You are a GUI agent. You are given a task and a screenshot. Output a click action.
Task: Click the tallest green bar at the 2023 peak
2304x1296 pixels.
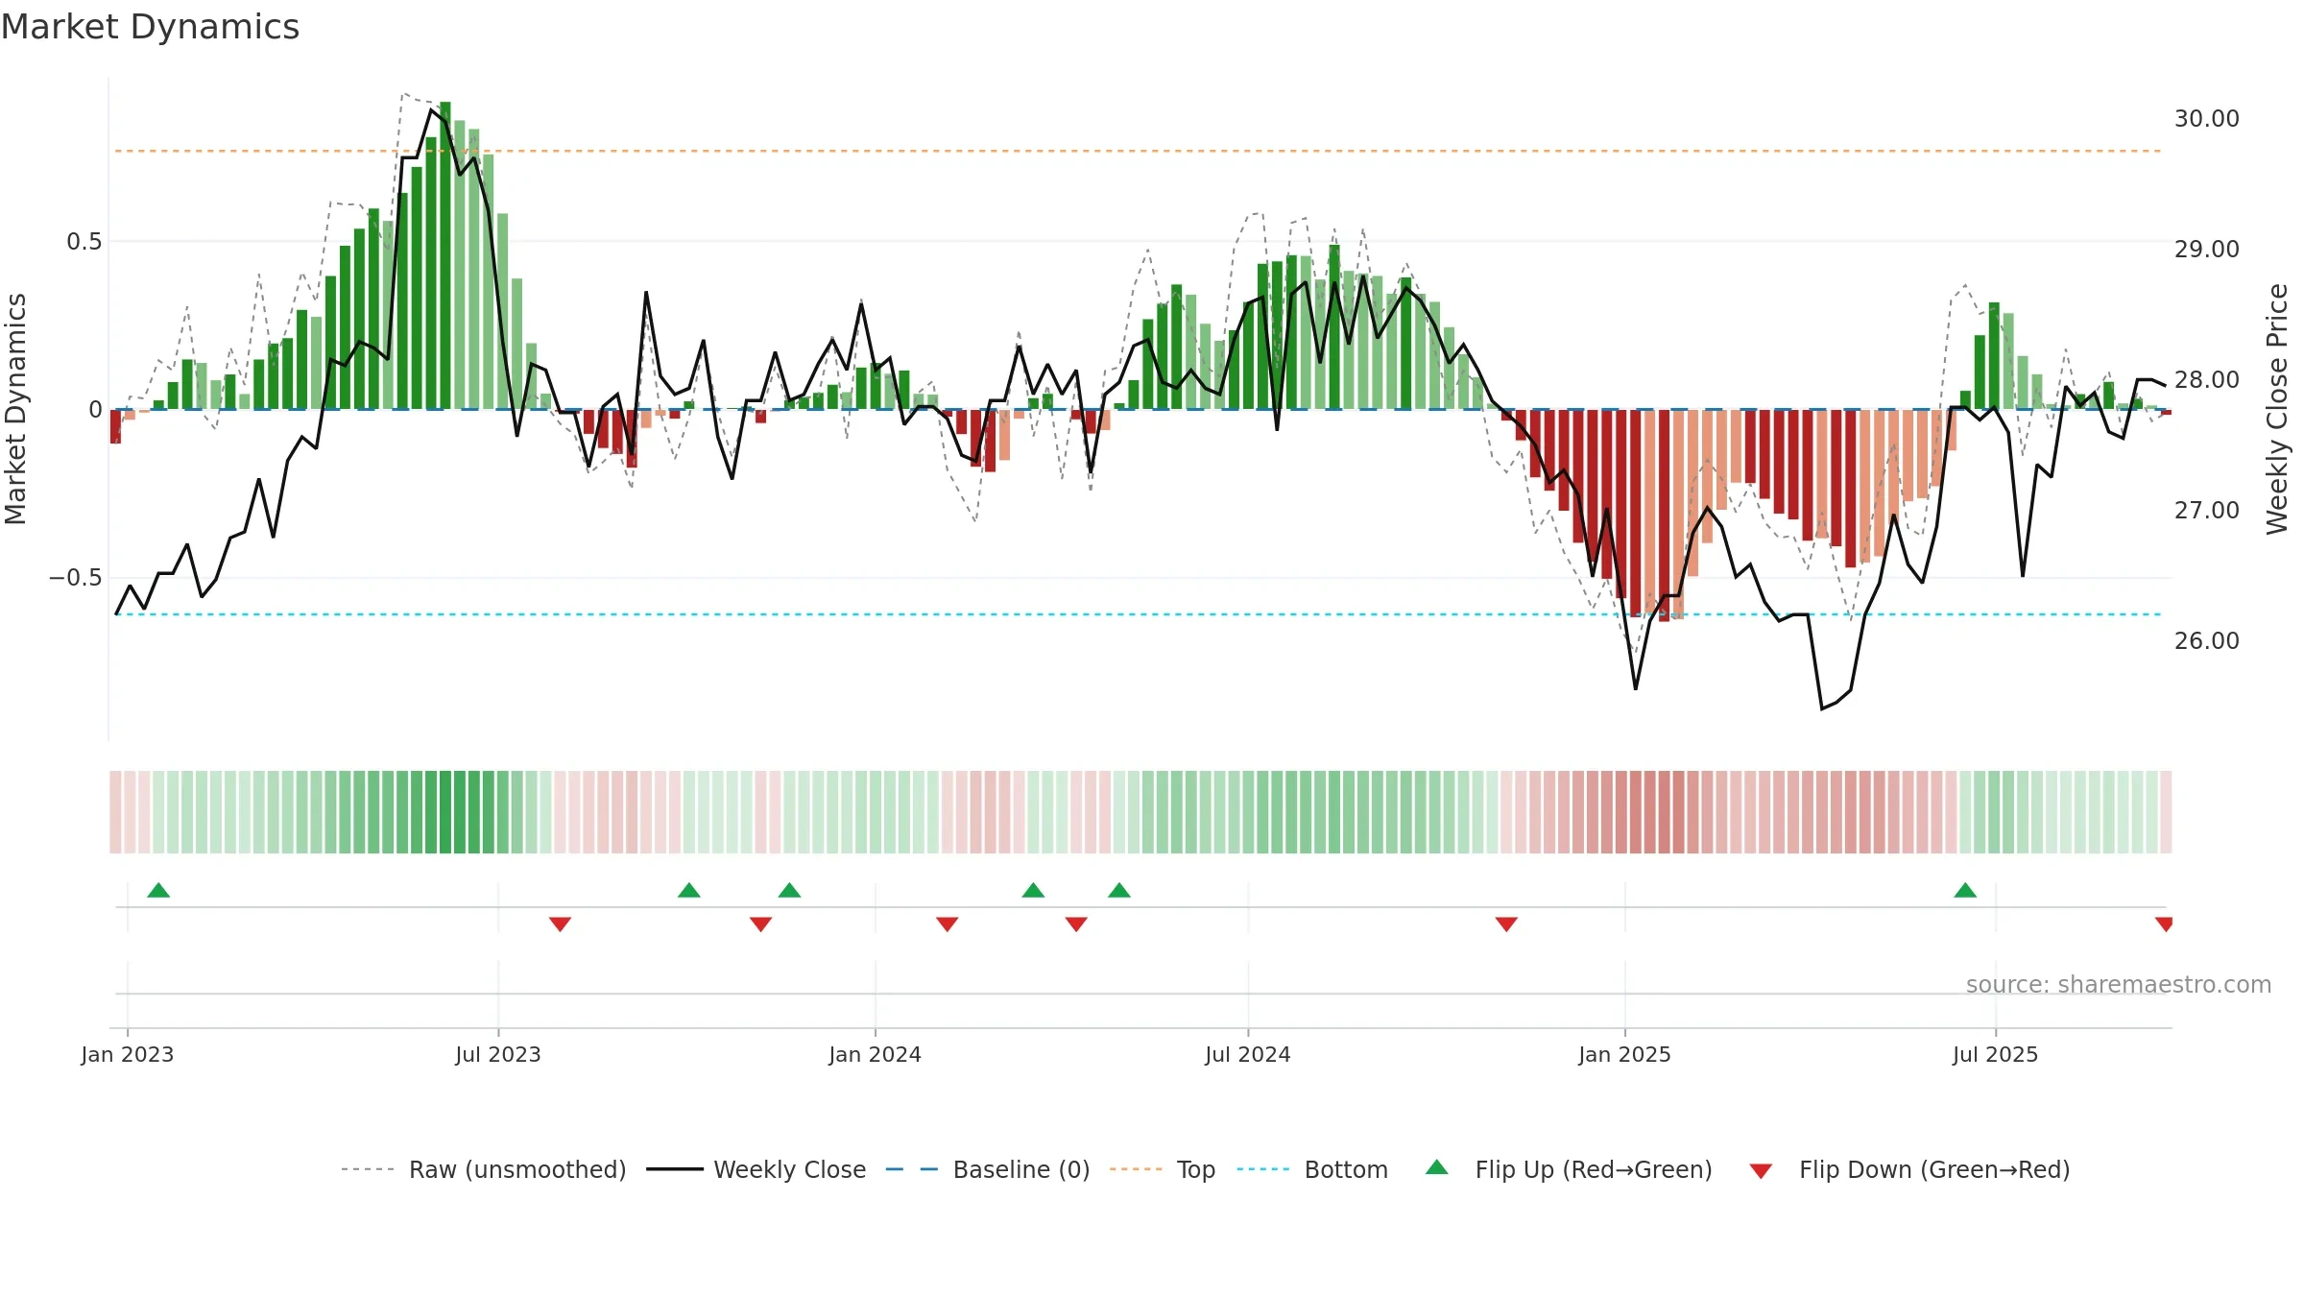pos(445,255)
